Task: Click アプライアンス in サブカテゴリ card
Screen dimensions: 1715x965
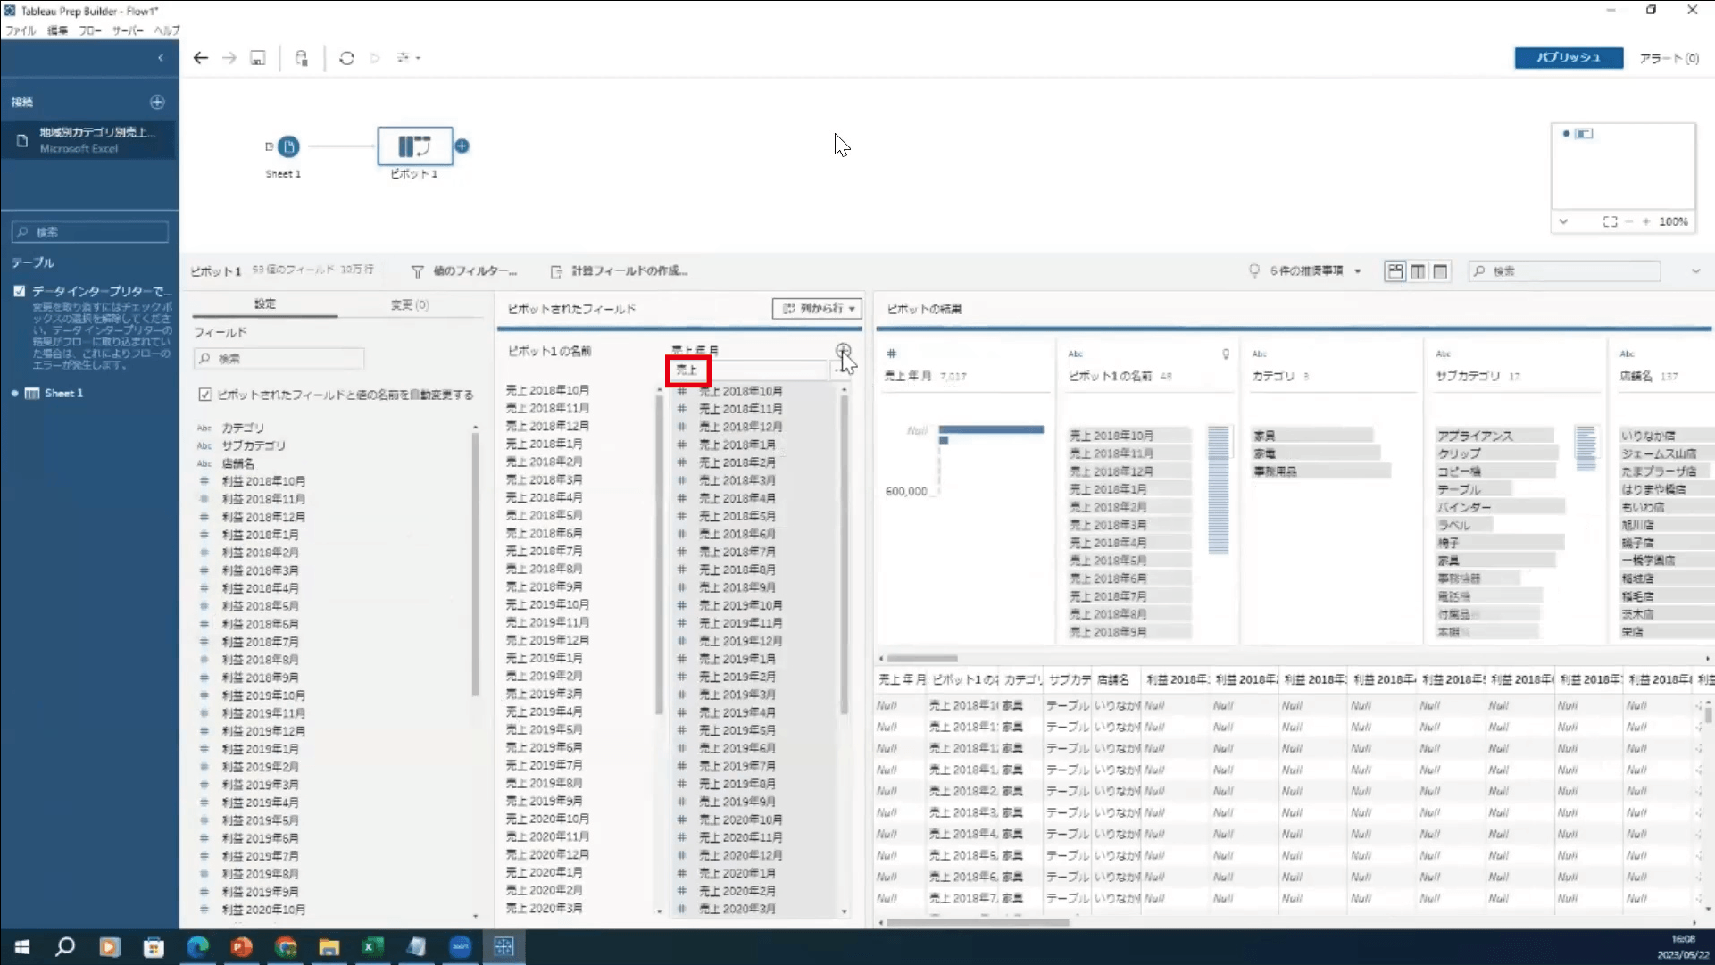Action: [1475, 436]
